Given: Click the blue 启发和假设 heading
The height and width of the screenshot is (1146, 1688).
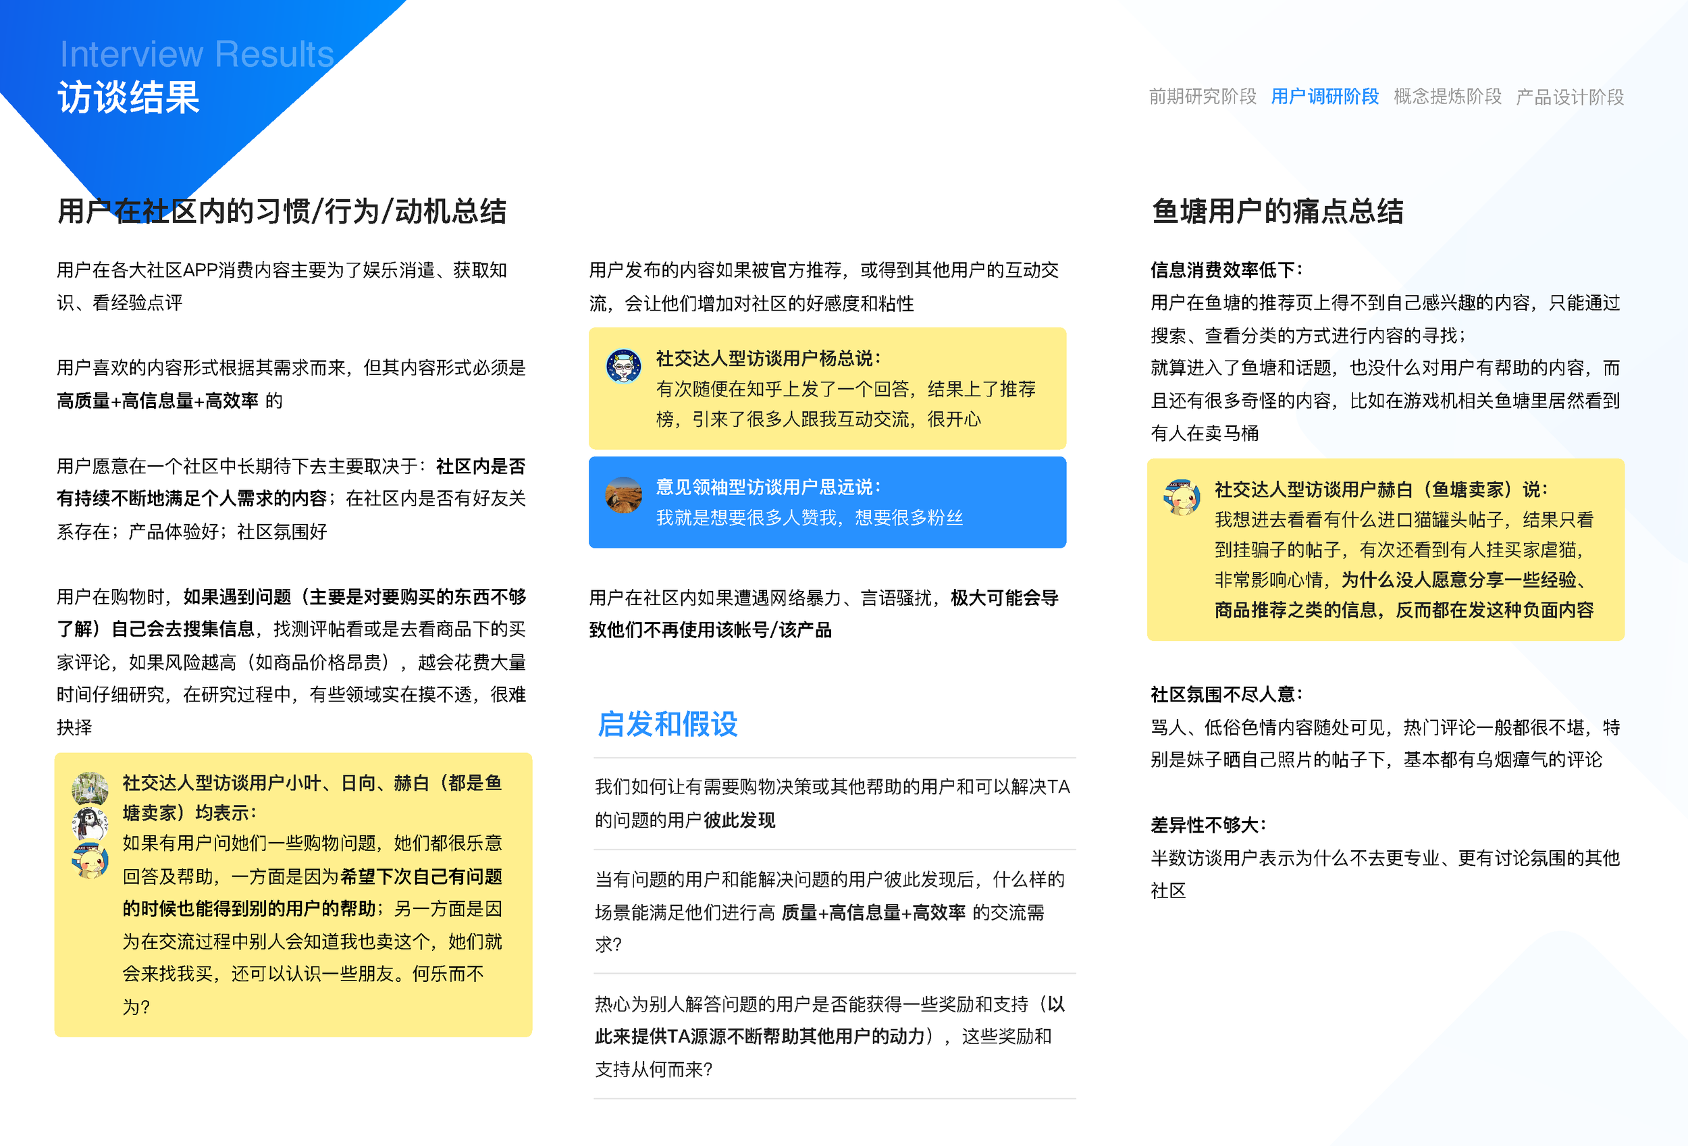Looking at the screenshot, I should [668, 724].
